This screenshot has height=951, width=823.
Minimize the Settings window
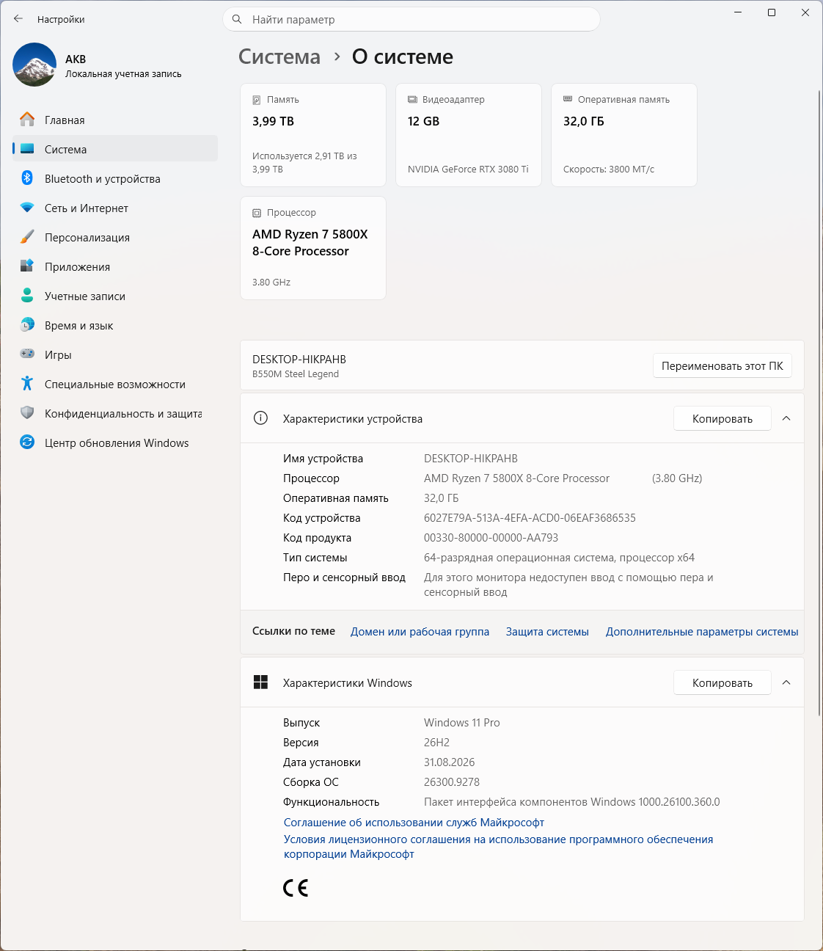click(x=738, y=12)
